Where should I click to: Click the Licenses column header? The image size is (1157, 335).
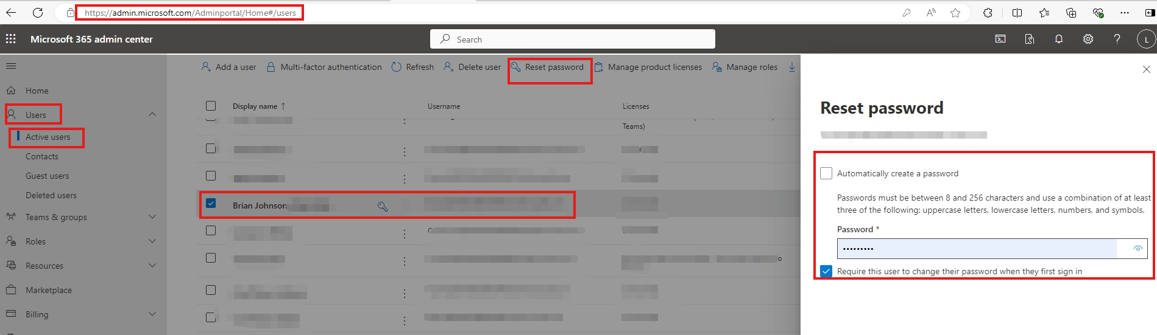pyautogui.click(x=636, y=106)
